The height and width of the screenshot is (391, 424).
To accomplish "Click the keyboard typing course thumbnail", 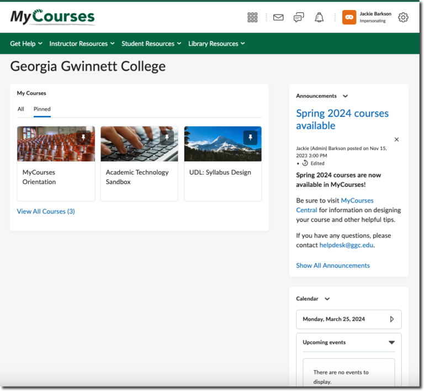I will tap(139, 144).
